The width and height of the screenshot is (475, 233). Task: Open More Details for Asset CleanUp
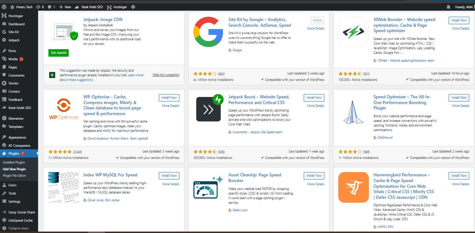[316, 184]
